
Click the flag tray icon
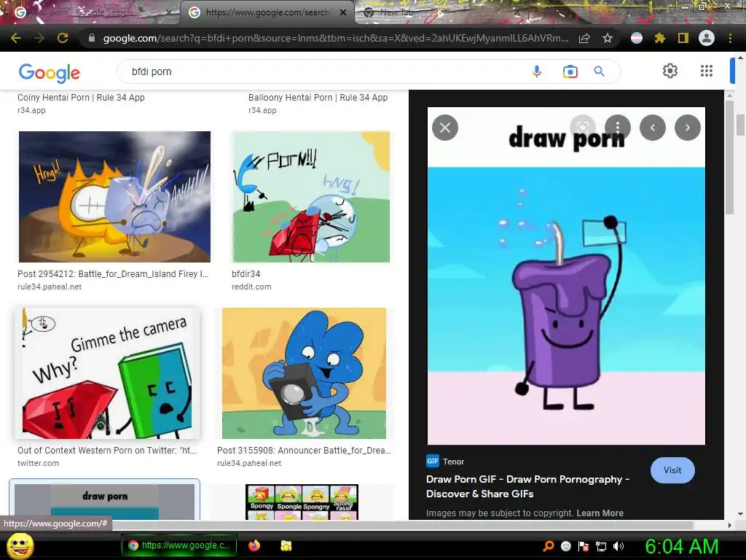pyautogui.click(x=584, y=546)
